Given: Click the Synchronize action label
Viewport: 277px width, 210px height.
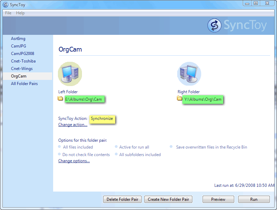Looking at the screenshot, I should click(x=102, y=119).
